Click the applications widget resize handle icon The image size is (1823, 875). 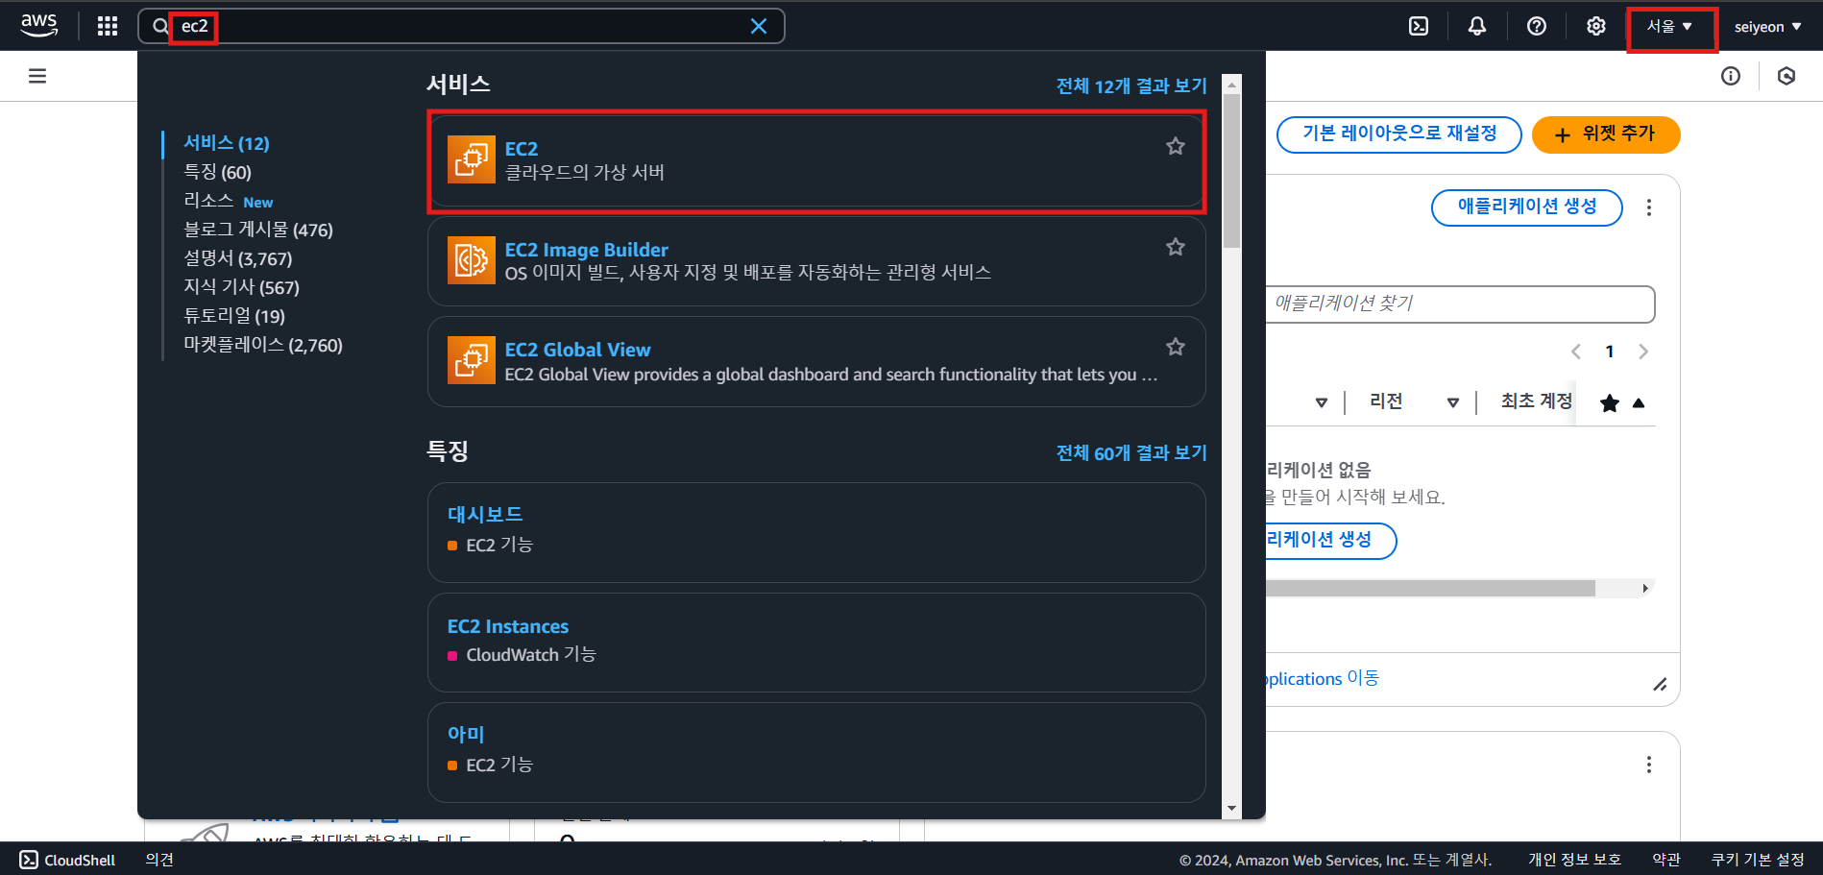(1660, 684)
